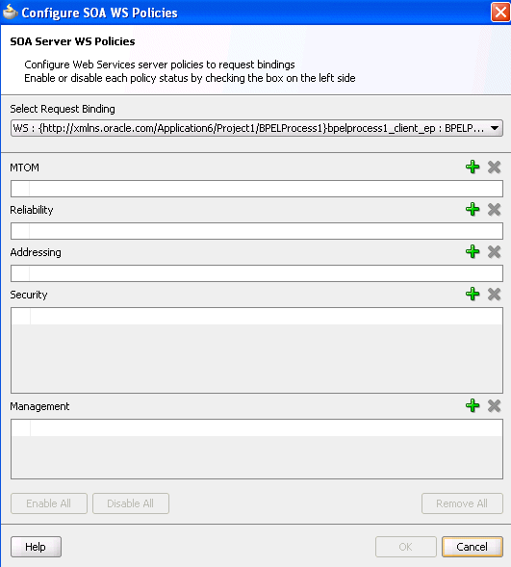Add an Addressing policy with the green plus
This screenshot has width=511, height=567.
pos(473,251)
